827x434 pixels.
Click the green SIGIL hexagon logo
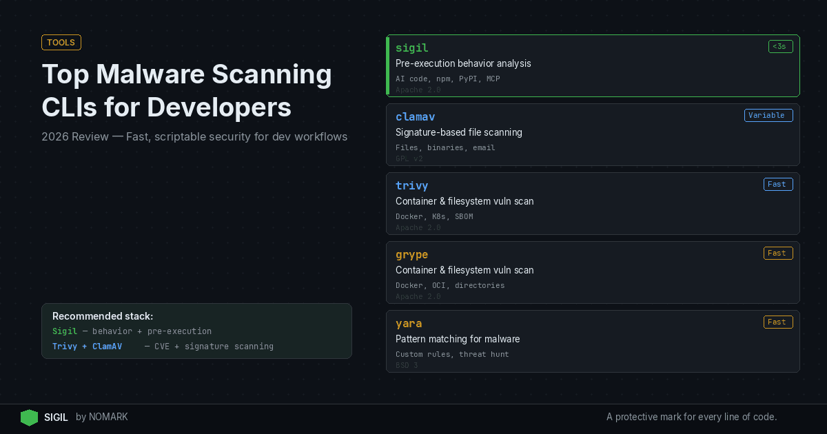[29, 417]
